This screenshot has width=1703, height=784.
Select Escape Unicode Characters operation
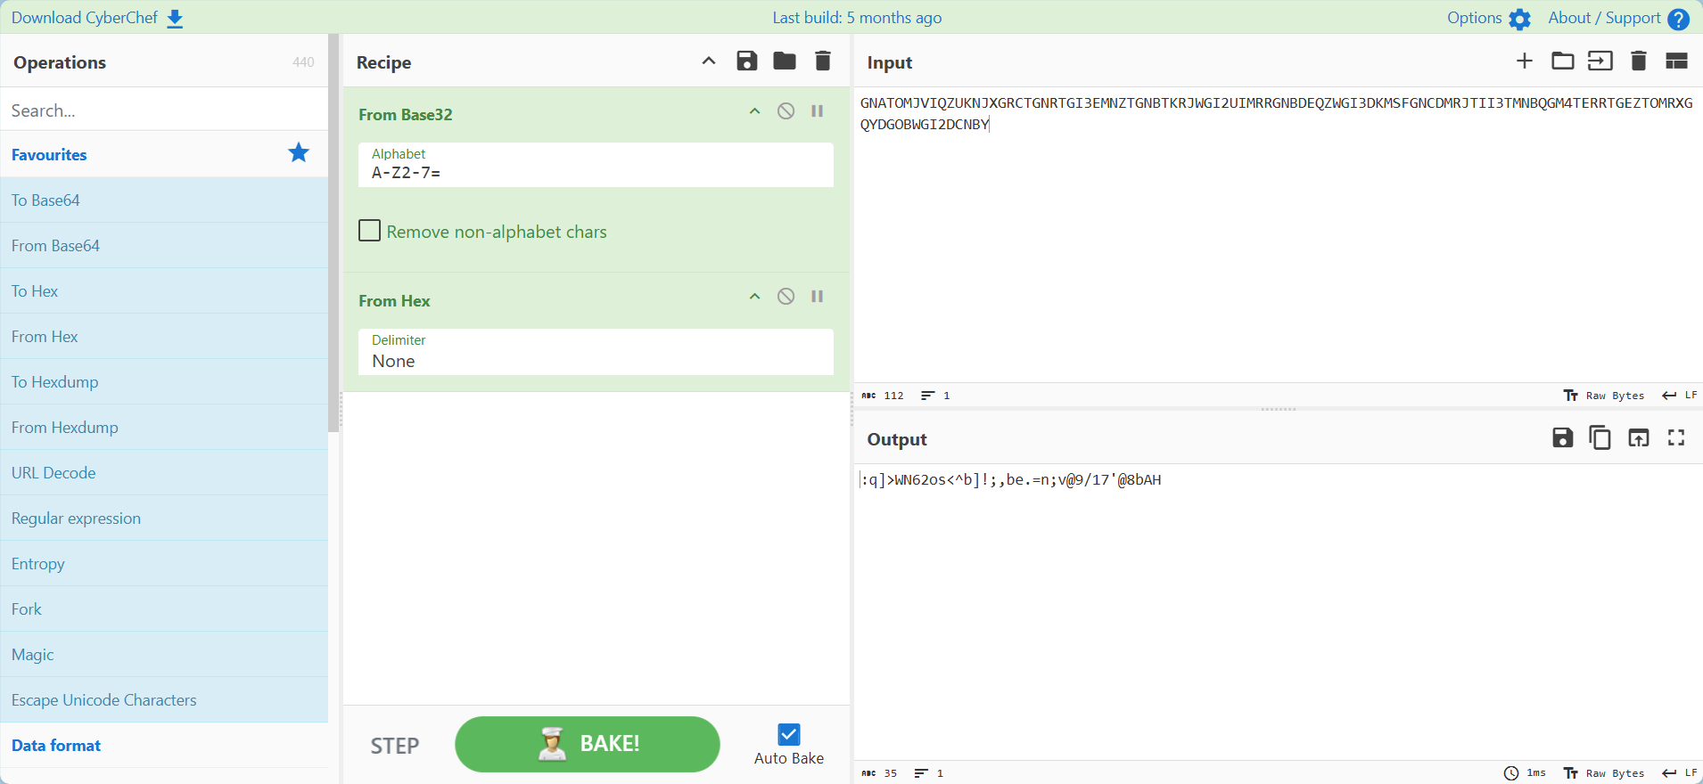coord(164,699)
